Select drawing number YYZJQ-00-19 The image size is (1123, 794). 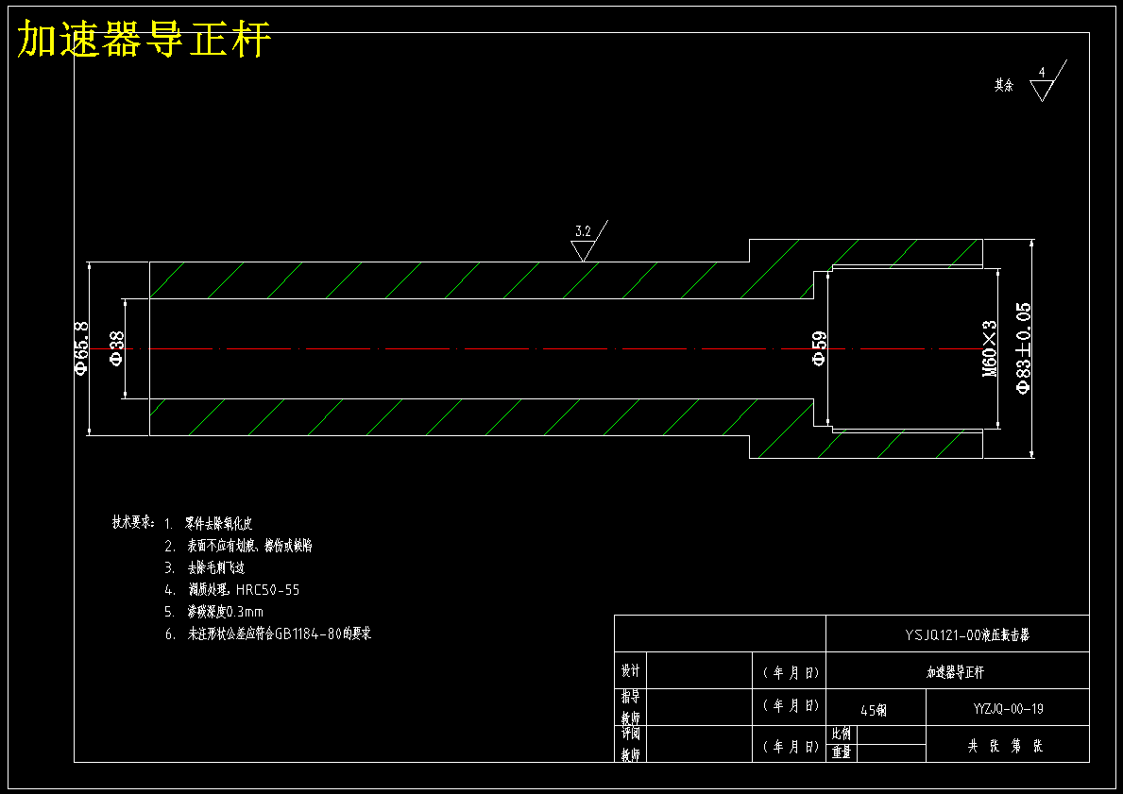click(1008, 709)
